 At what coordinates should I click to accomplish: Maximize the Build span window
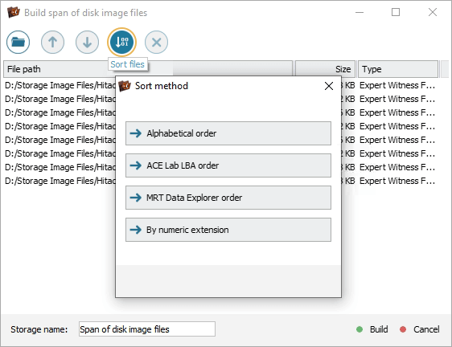pos(396,12)
